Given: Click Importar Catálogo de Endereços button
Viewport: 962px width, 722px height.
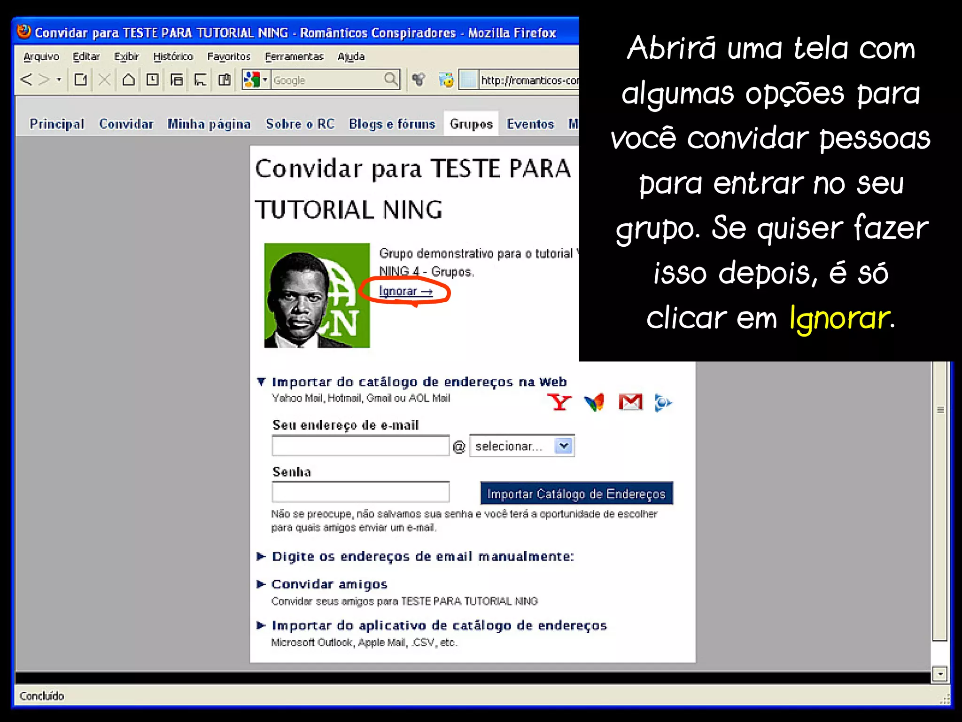Looking at the screenshot, I should 576,494.
